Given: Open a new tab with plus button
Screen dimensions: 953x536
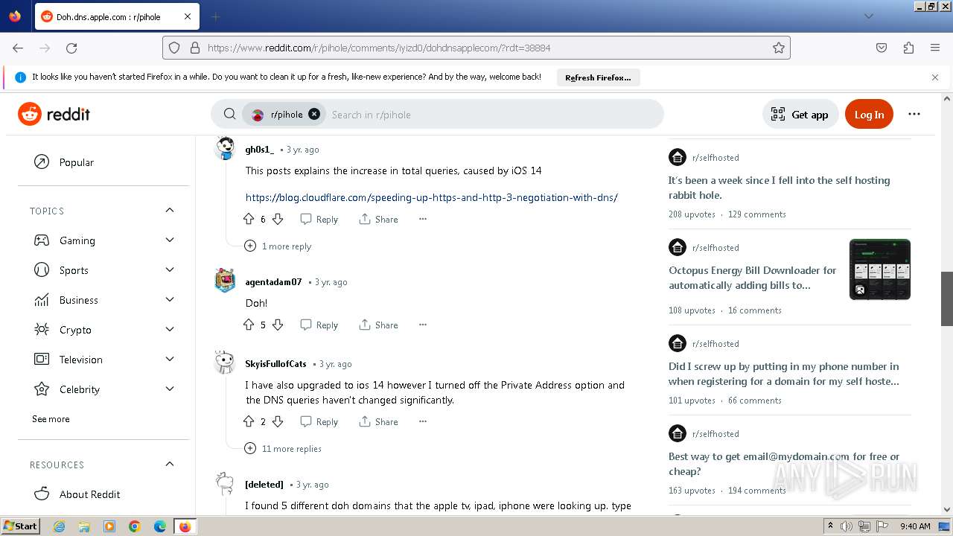Looking at the screenshot, I should 215,16.
